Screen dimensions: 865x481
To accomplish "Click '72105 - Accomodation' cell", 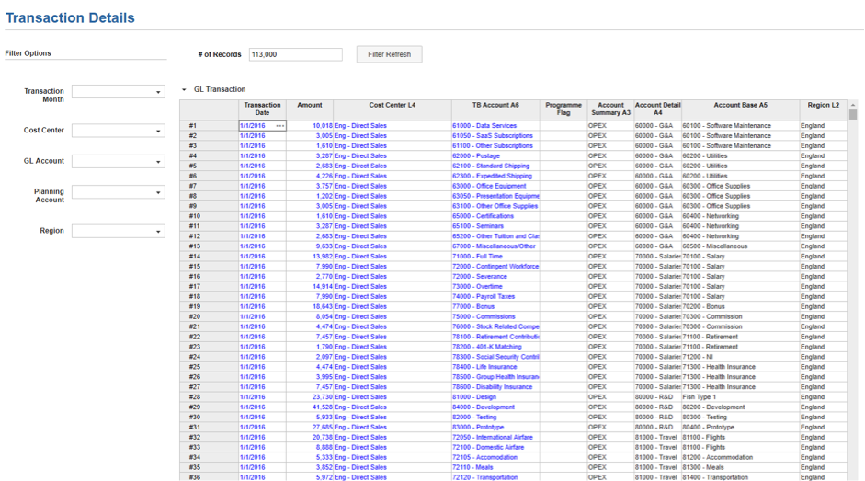I will click(x=495, y=457).
